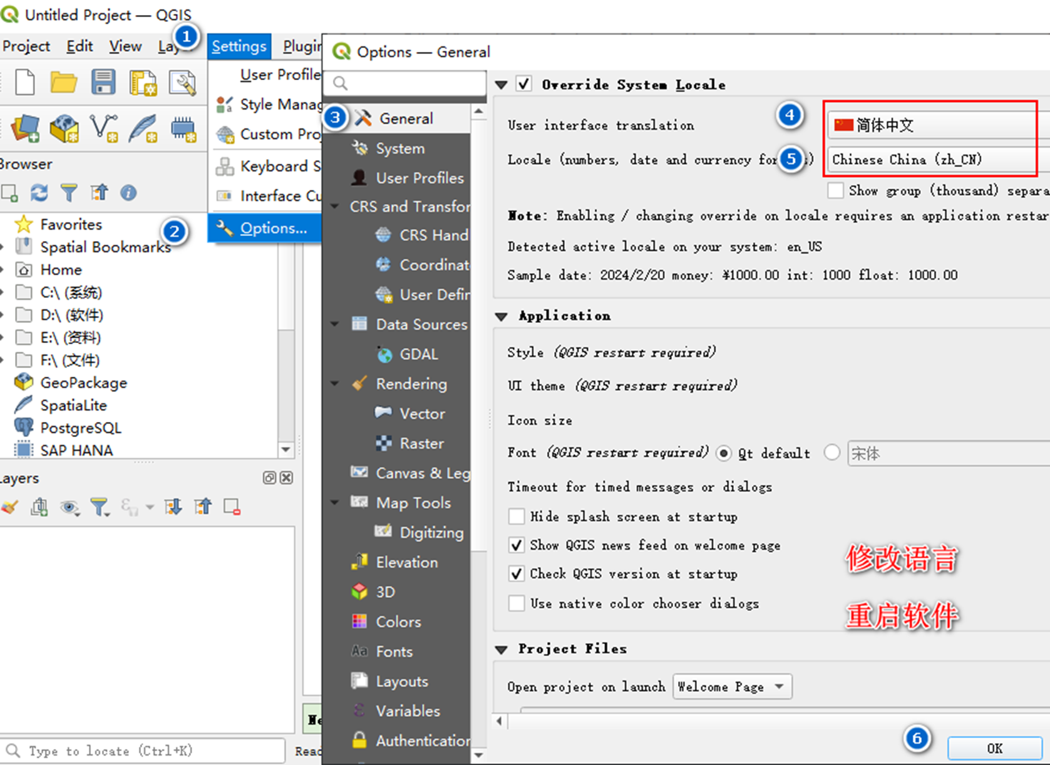Click Expand All icon in Layers panel
Image resolution: width=1050 pixels, height=765 pixels.
click(173, 507)
